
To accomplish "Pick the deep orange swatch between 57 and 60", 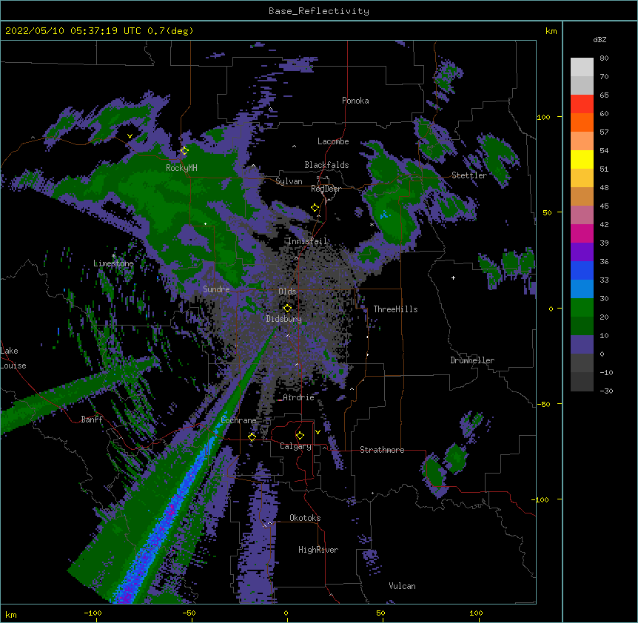I will 582,122.
